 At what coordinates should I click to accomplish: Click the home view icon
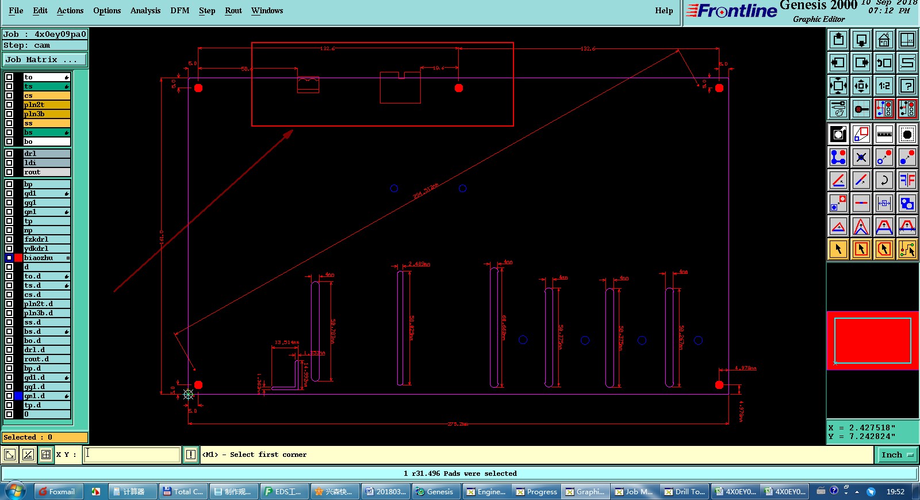pos(884,40)
